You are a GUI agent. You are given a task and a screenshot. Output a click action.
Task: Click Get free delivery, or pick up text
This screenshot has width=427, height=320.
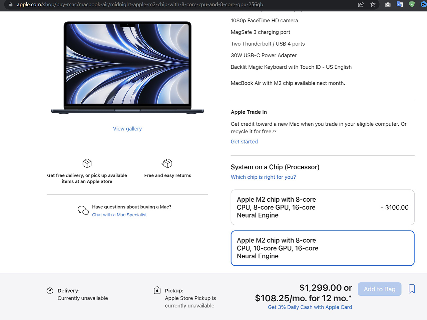coord(87,178)
